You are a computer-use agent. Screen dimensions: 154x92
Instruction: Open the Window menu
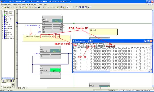[x=40, y=4]
